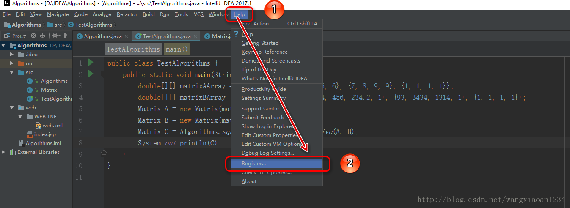Click the fold end marker at line 9
This screenshot has height=208, width=570.
[104, 154]
